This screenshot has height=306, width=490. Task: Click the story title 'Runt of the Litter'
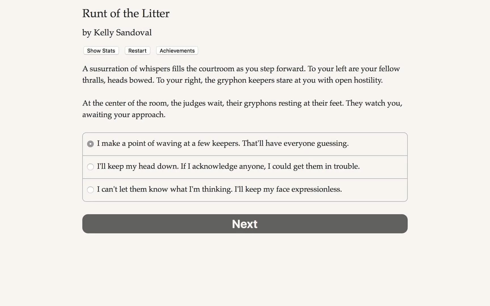(x=126, y=13)
